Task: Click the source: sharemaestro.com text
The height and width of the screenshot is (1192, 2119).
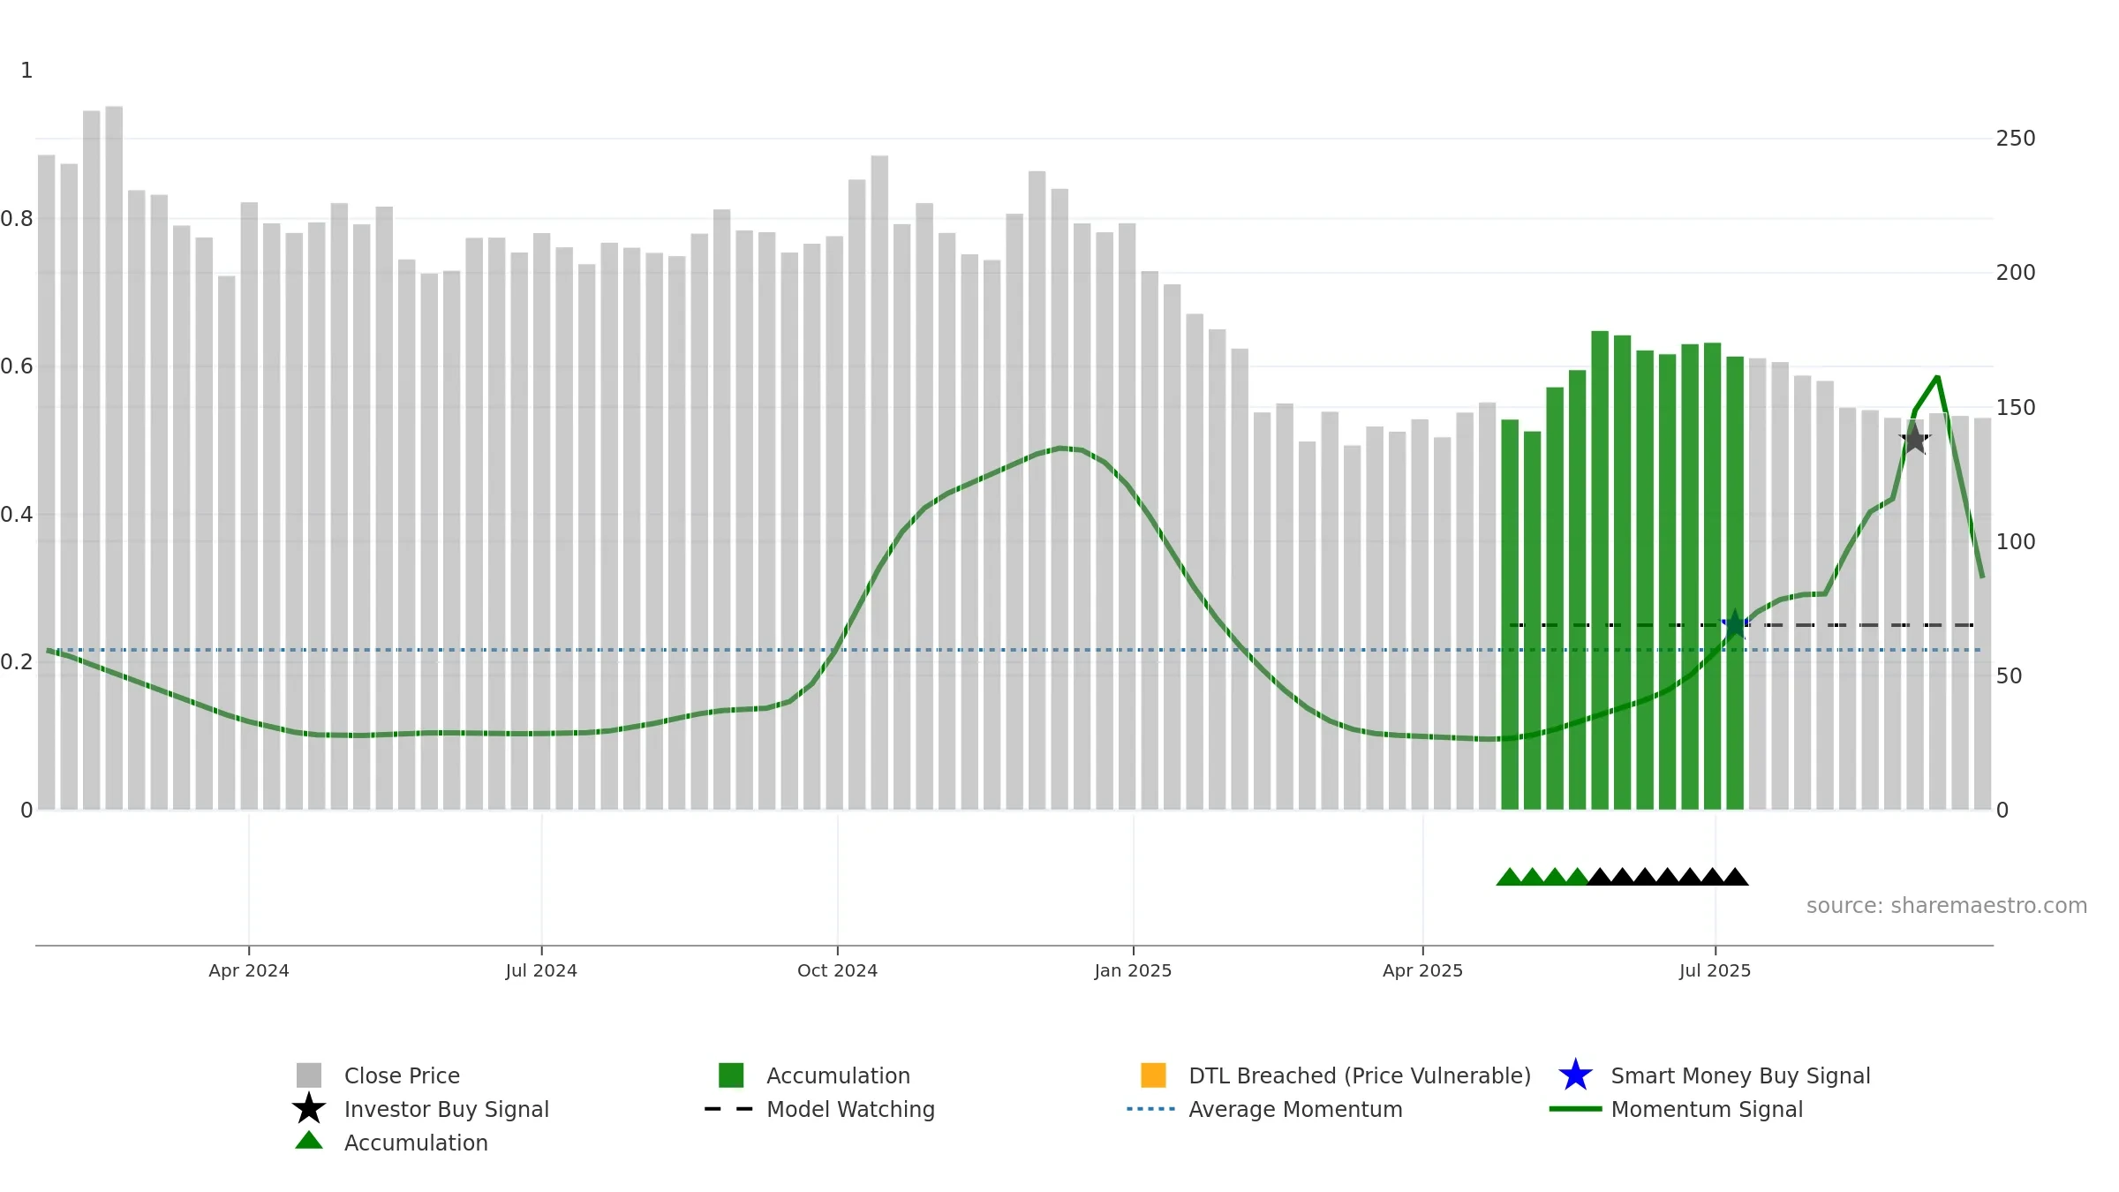Action: point(1946,906)
